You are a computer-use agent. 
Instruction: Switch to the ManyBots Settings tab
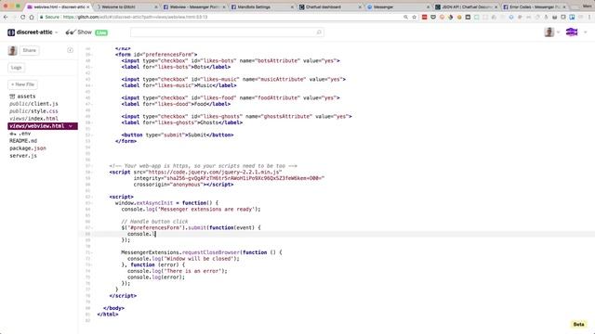click(261, 7)
